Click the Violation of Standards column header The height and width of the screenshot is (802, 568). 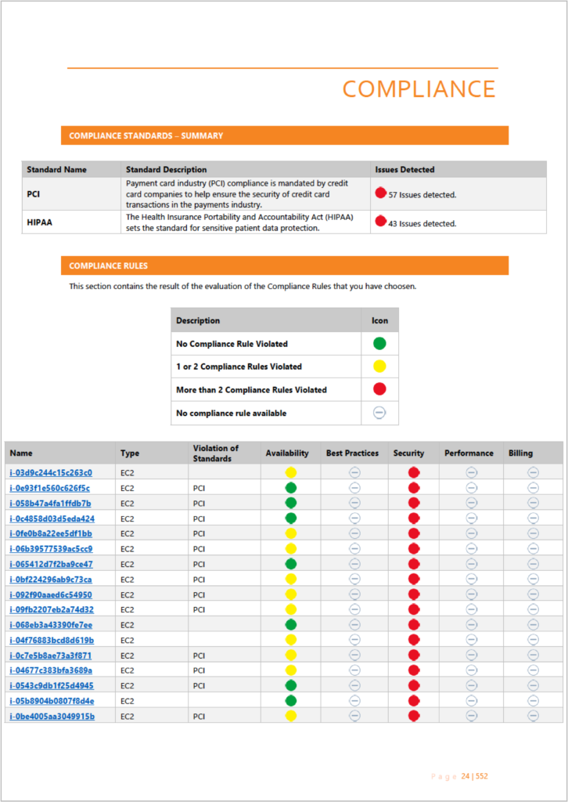216,453
